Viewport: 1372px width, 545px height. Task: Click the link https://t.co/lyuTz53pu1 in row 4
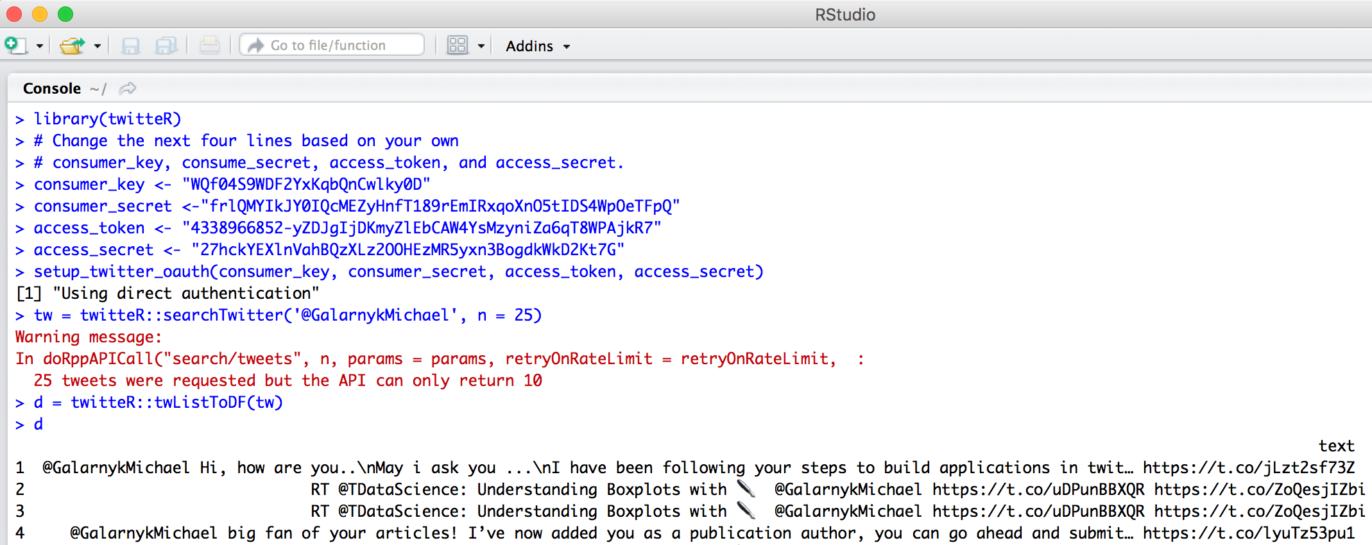click(x=1248, y=533)
